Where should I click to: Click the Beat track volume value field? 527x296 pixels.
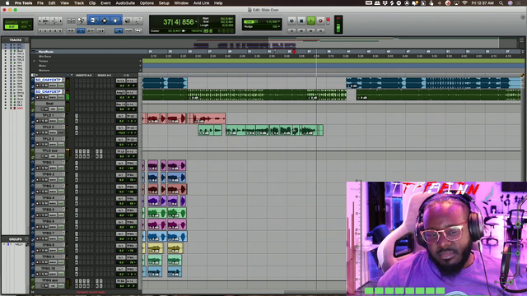point(121,109)
